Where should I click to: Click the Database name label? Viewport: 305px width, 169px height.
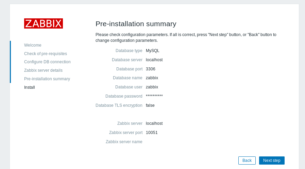[x=128, y=78]
